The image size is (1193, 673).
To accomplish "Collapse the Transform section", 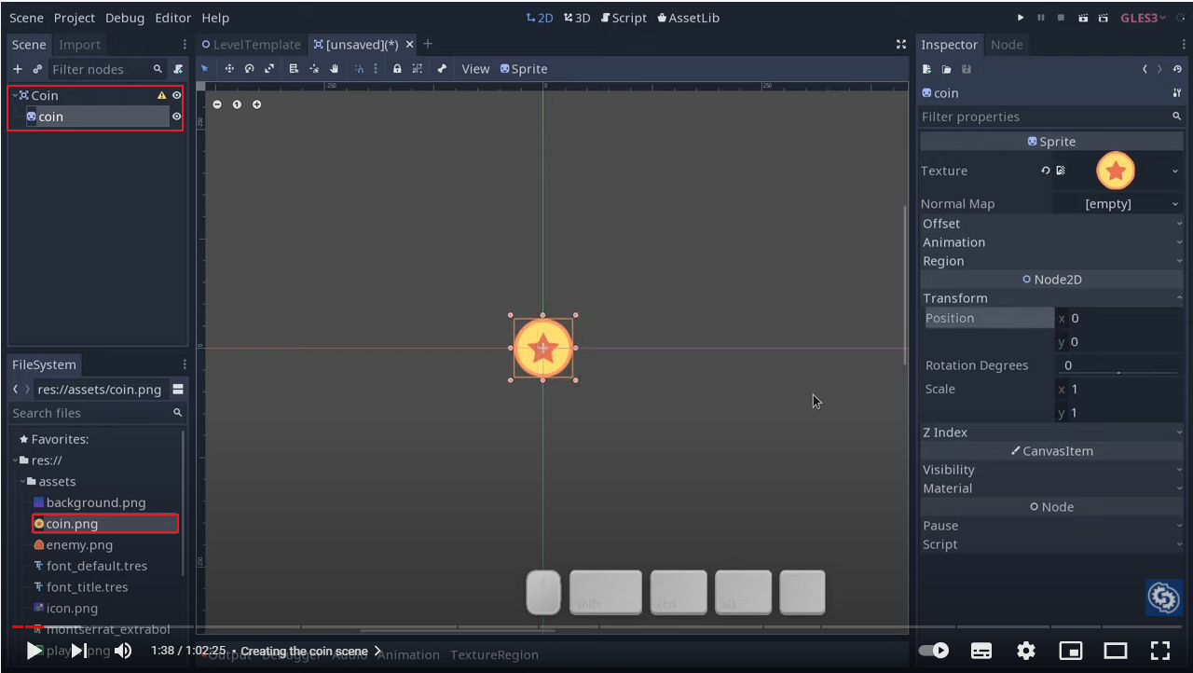I will point(1051,298).
